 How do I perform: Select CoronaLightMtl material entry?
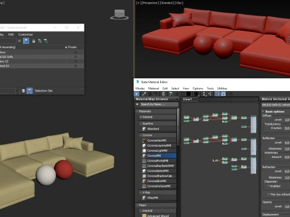[159, 151]
